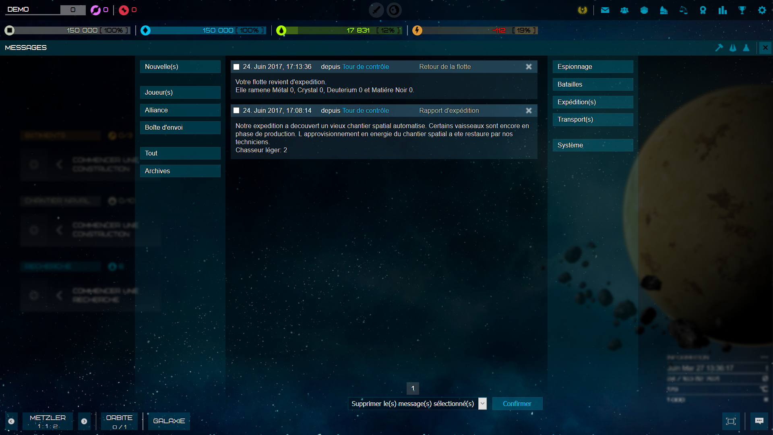This screenshot has width=773, height=435.
Task: Tick checkbox for Retour de la flotte message
Action: (236, 67)
